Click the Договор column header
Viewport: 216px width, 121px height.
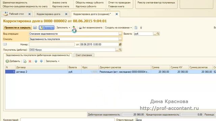coord(42,67)
